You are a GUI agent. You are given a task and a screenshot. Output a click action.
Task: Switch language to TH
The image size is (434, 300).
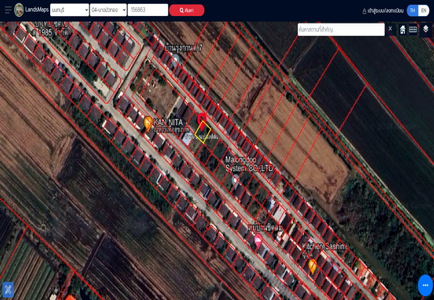(413, 11)
